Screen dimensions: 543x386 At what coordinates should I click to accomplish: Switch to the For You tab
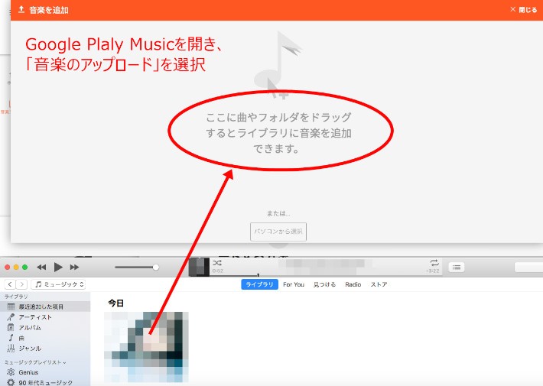[x=294, y=284]
